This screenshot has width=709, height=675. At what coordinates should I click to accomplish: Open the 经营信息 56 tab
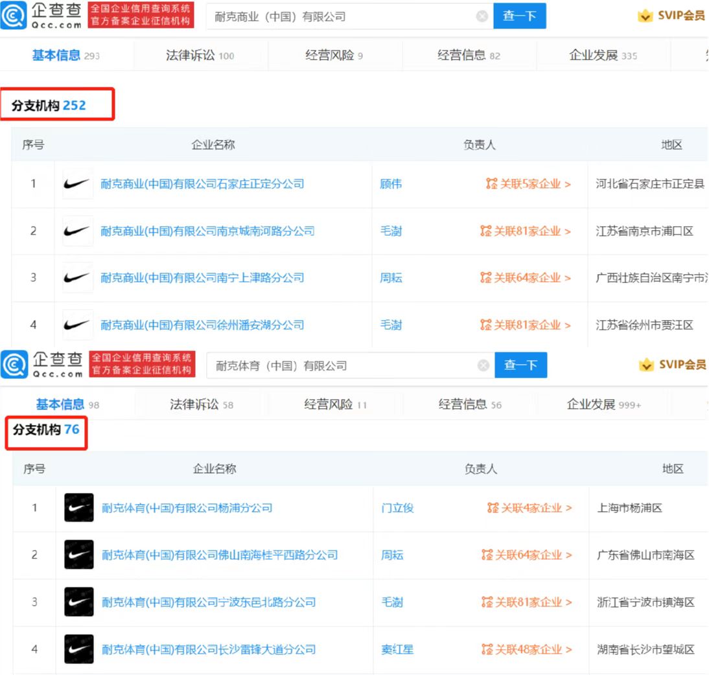pyautogui.click(x=471, y=404)
